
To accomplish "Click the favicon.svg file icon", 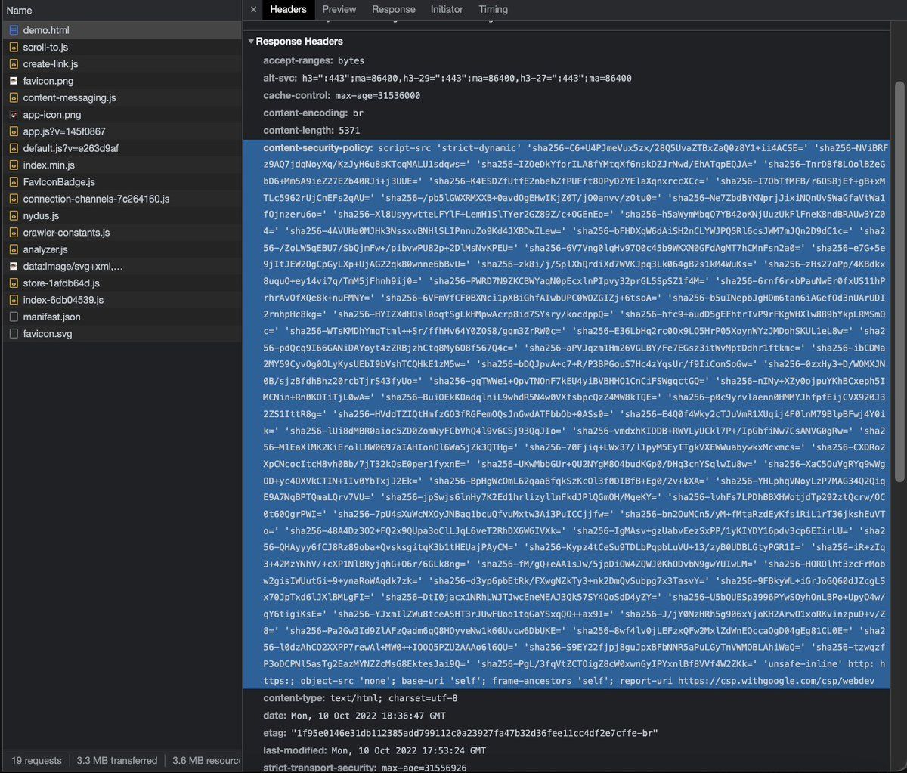I will (14, 333).
